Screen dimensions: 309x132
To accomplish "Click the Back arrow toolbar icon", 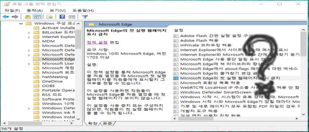I will [6, 17].
